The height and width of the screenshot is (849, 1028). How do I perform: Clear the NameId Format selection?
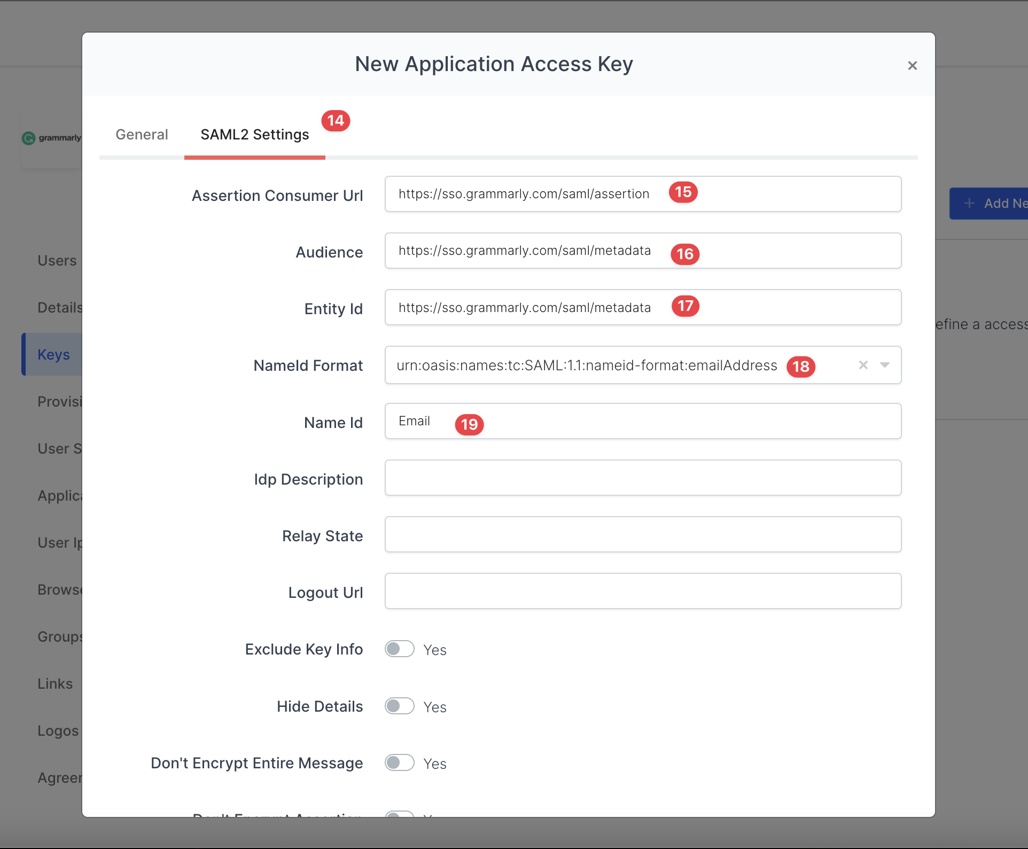pyautogui.click(x=863, y=365)
